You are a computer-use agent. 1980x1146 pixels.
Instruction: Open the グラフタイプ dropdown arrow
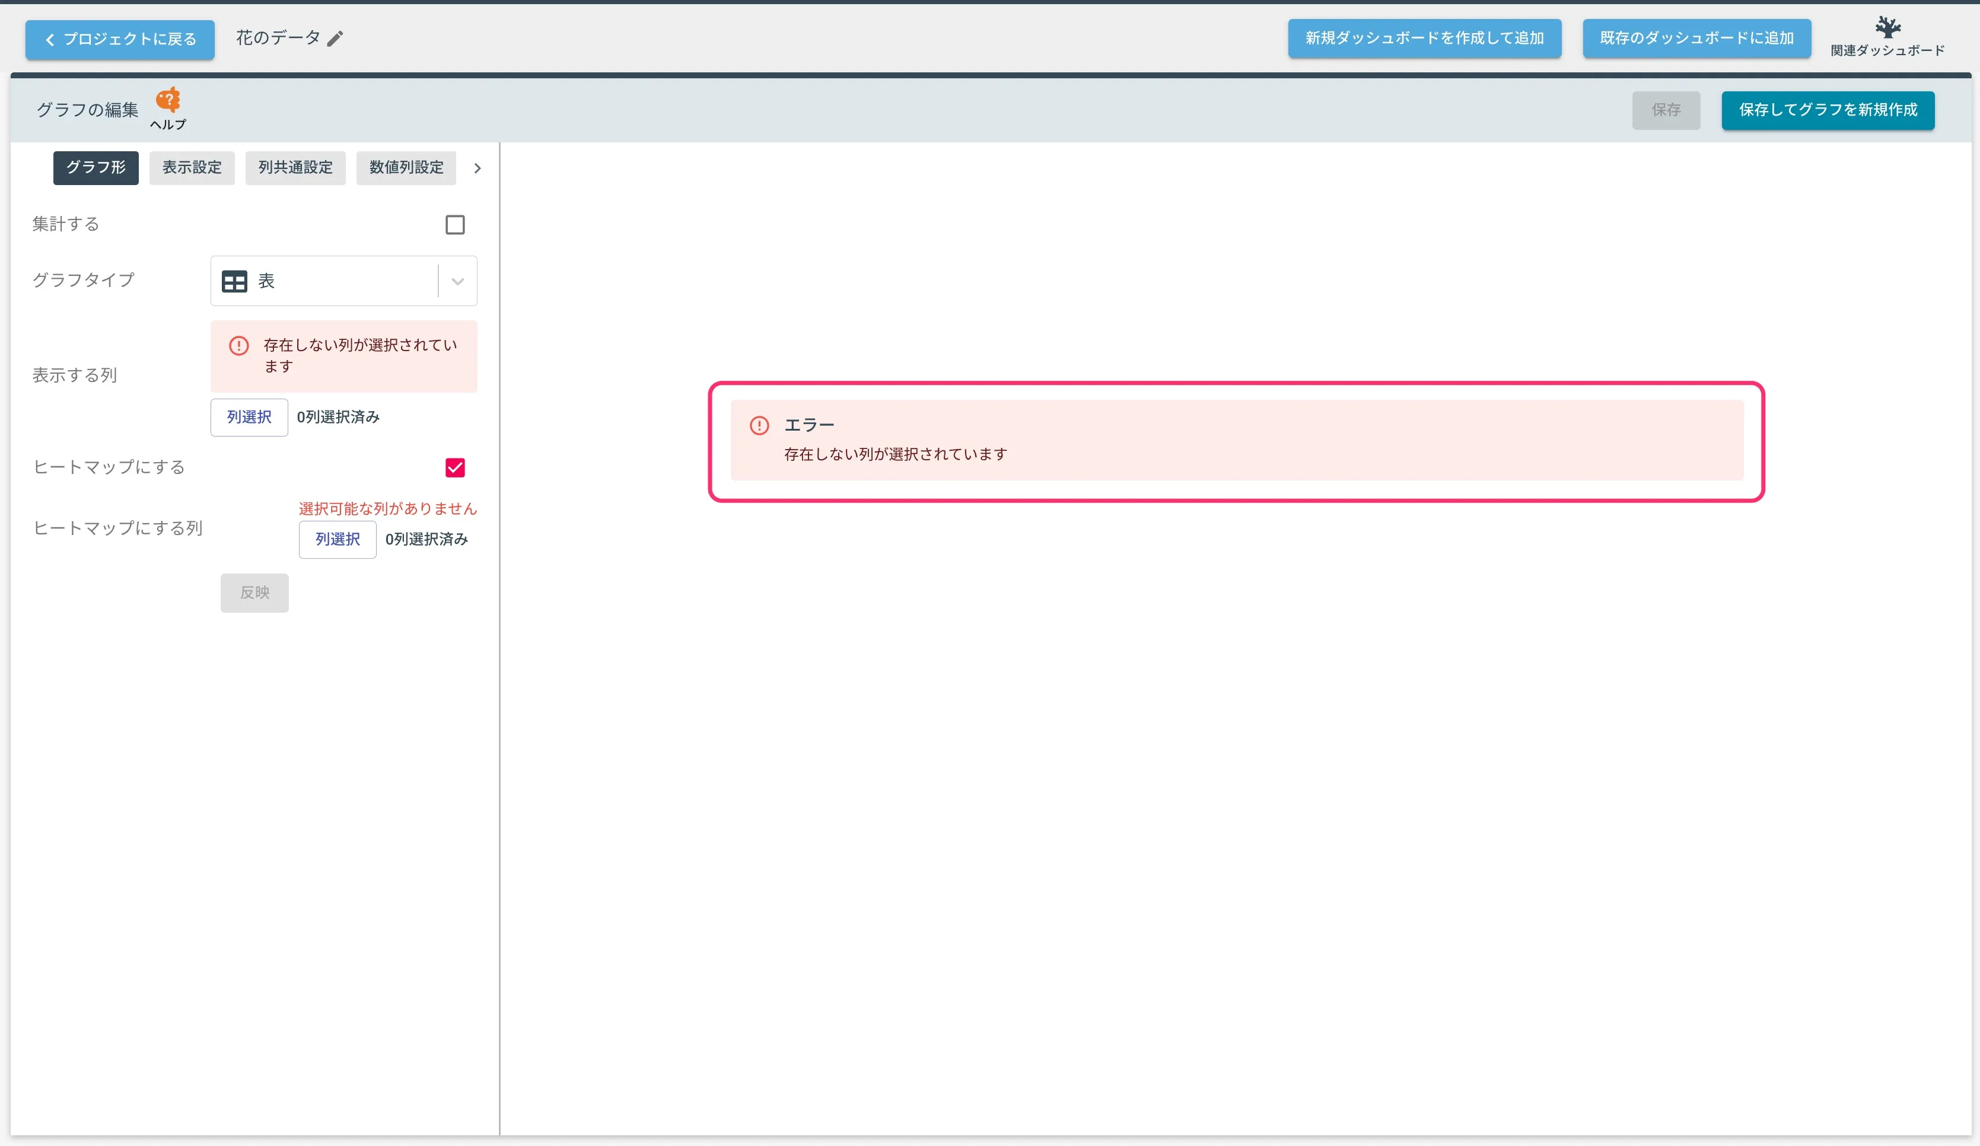[458, 281]
